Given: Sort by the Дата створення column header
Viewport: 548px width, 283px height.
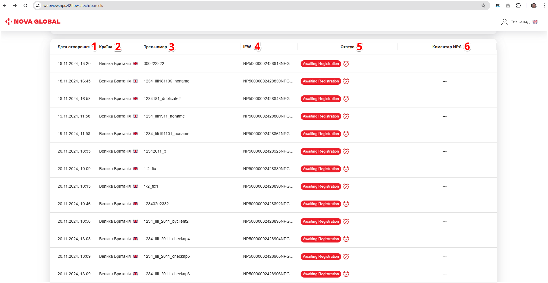Looking at the screenshot, I should (73, 47).
